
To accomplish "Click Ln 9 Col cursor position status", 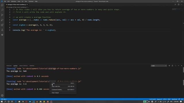I will click(153, 99).
